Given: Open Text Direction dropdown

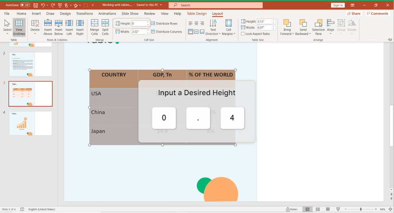Looking at the screenshot, I should tap(213, 27).
